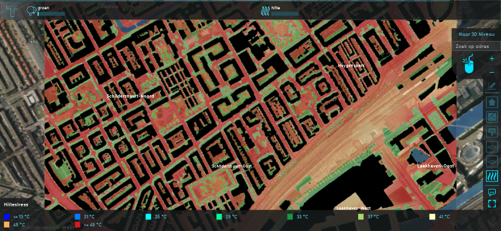The image size is (501, 231).
Task: Open the hitte indicator heat-waves icon
Action: point(265,10)
